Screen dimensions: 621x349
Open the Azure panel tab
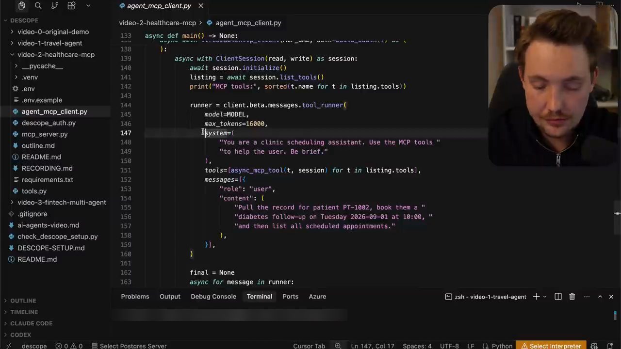click(x=317, y=297)
